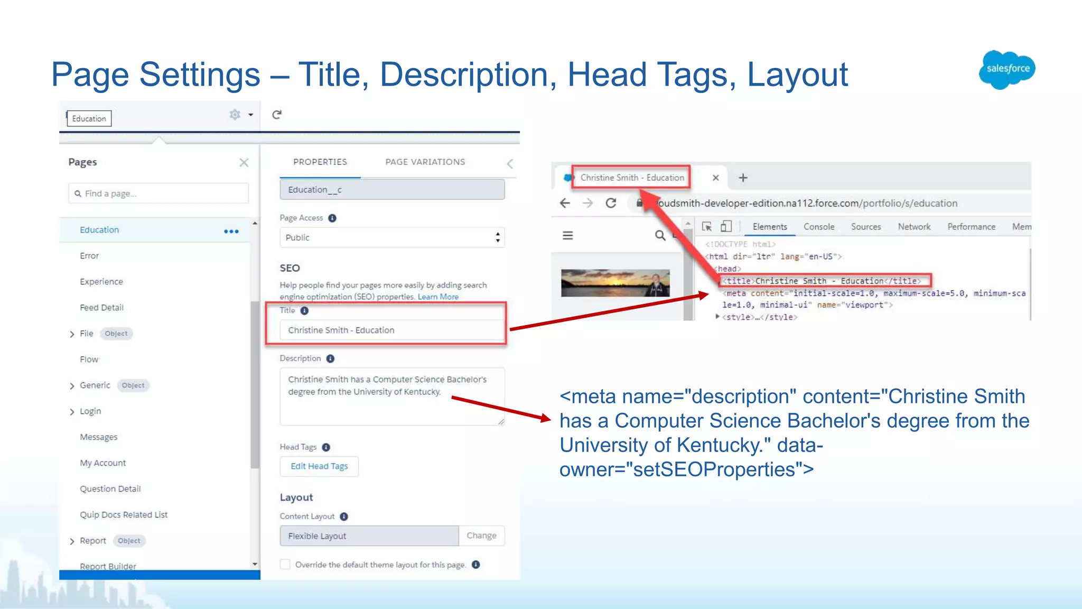
Task: Open the DevTools Elements tab
Action: click(770, 227)
